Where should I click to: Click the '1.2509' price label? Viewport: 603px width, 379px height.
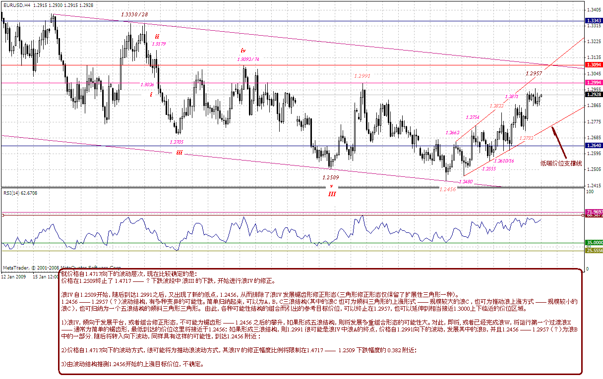(x=330, y=177)
